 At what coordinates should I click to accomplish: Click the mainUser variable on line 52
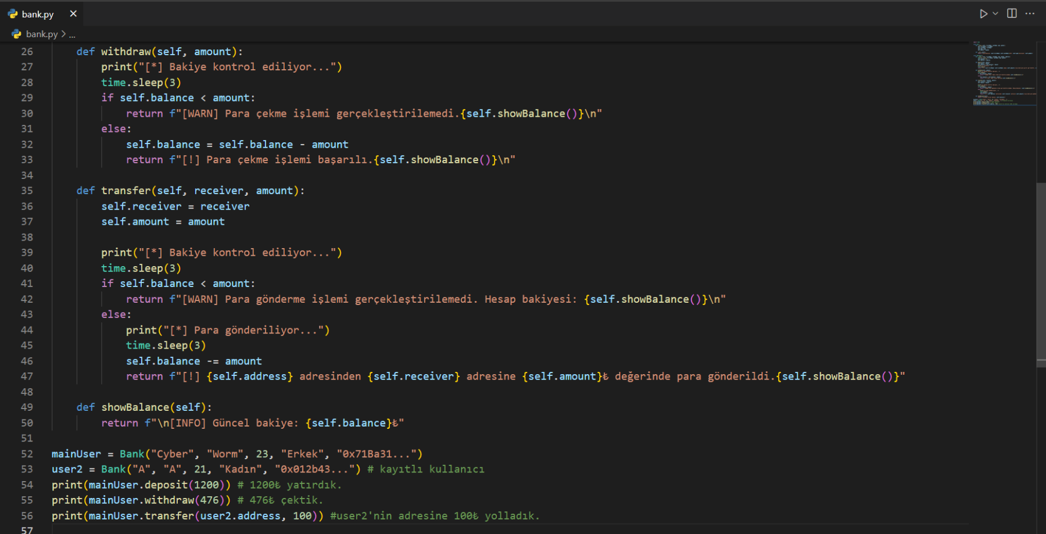[76, 454]
